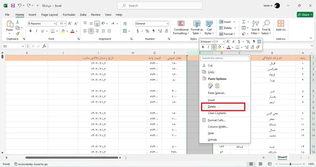Click the Page Break Preview status icon
Screen dimensions: 316x167
tap(270, 164)
